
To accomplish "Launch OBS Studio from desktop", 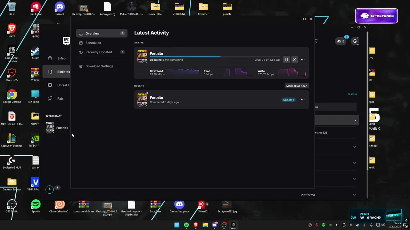I will [x=12, y=206].
